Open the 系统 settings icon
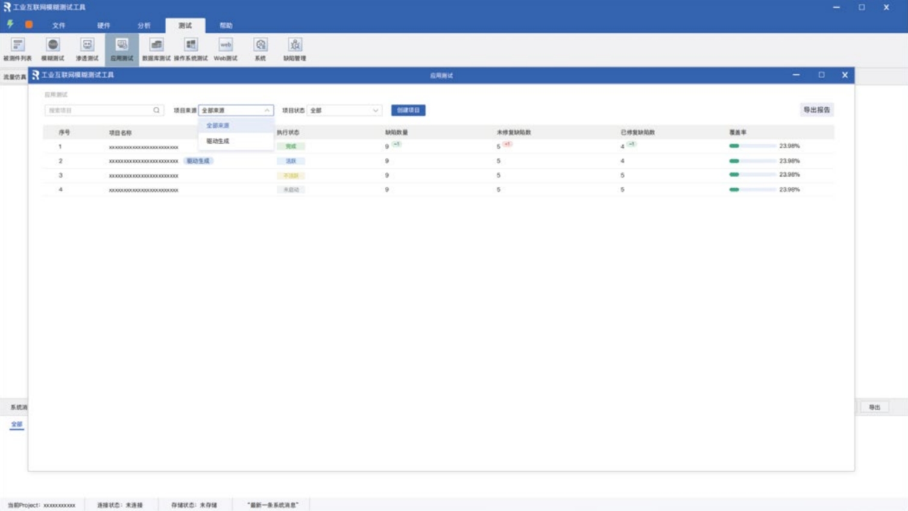 pos(260,49)
